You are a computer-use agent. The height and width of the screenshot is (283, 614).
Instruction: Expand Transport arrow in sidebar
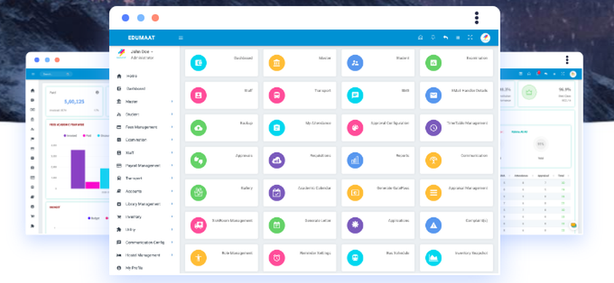coord(172,178)
